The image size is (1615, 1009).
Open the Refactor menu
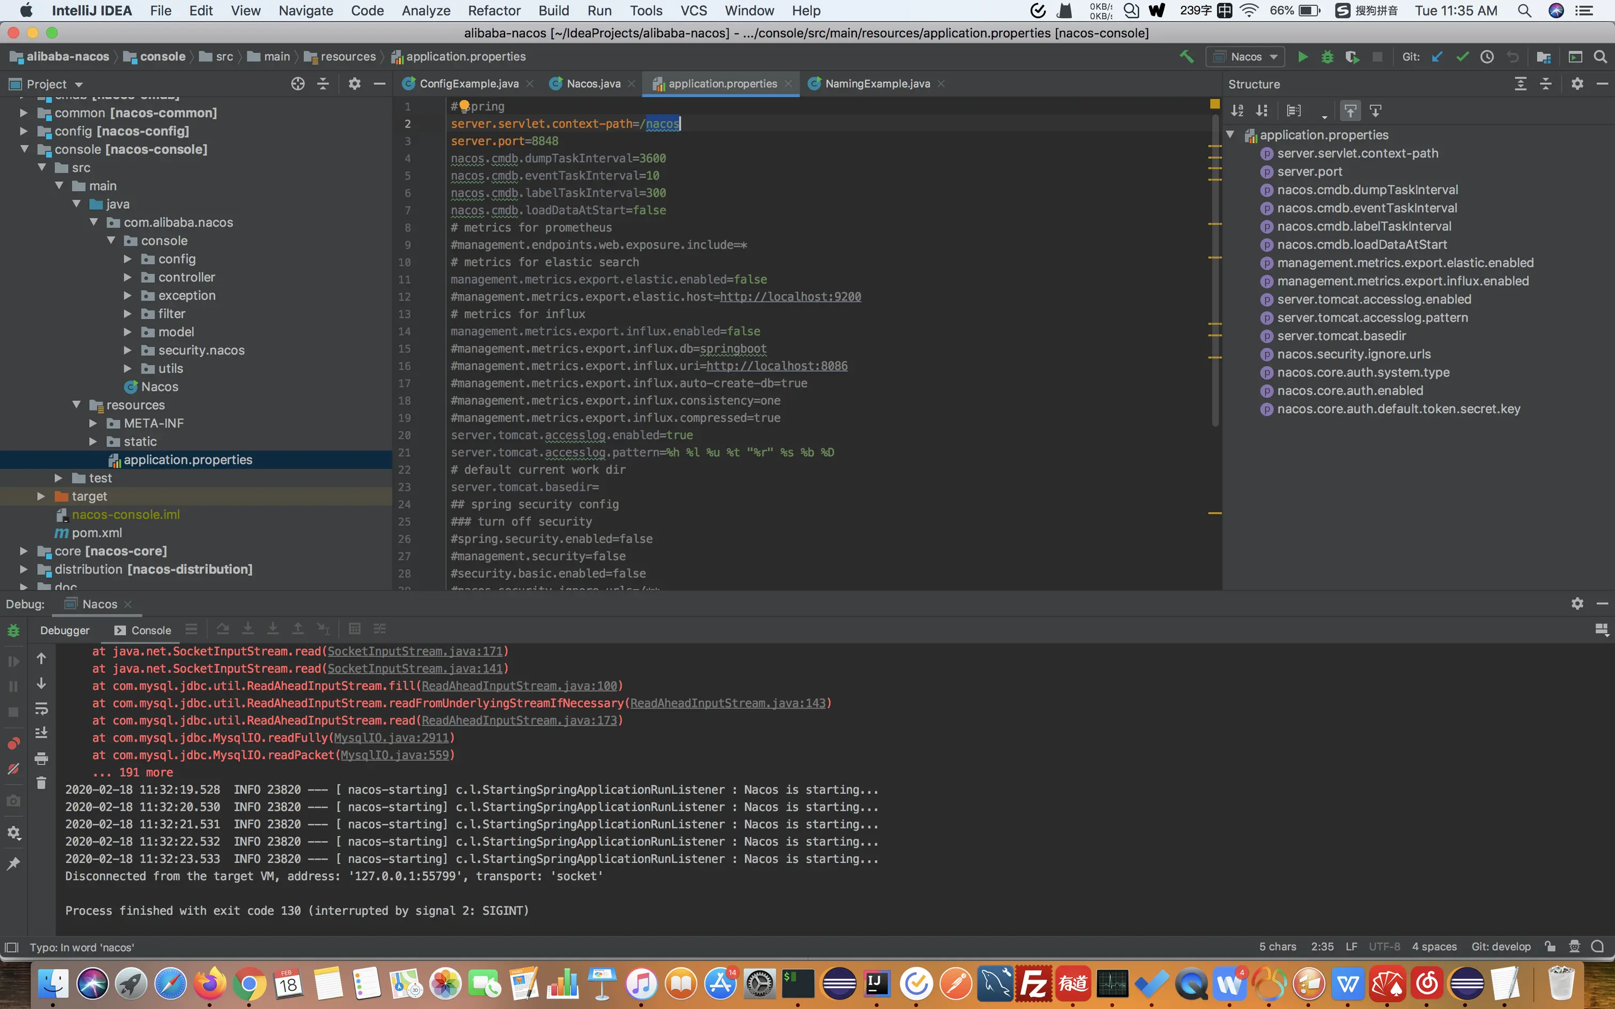(493, 11)
